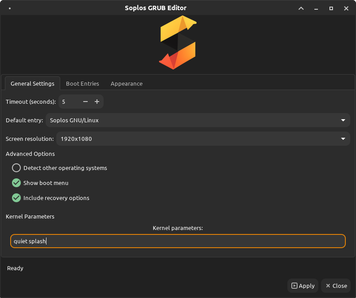Screen dimensions: 356x298
Task: Click the roll-up chevron in the title bar
Action: pyautogui.click(x=301, y=8)
